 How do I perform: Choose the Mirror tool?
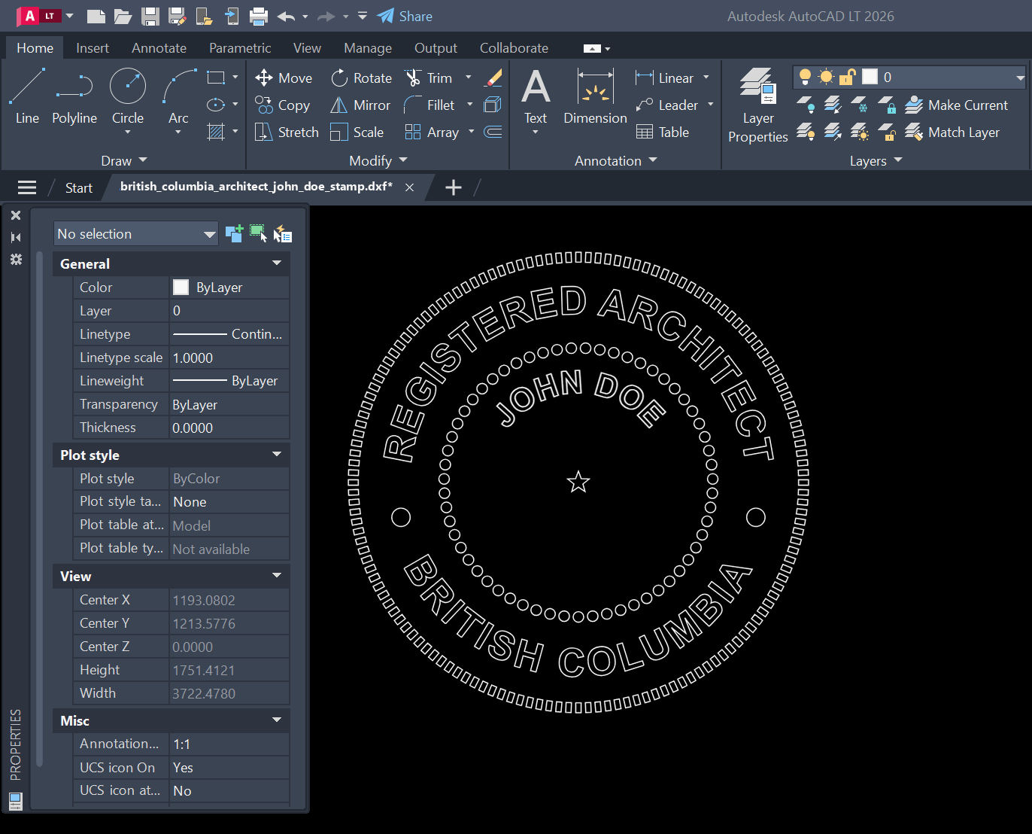[360, 105]
